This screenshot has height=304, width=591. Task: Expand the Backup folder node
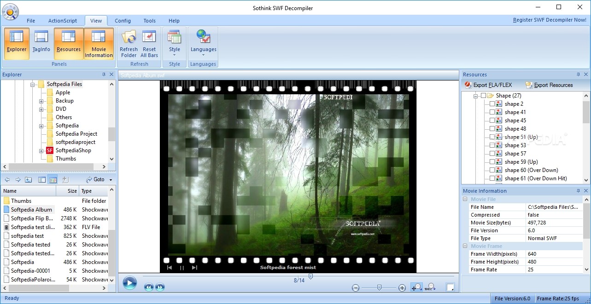pyautogui.click(x=41, y=101)
